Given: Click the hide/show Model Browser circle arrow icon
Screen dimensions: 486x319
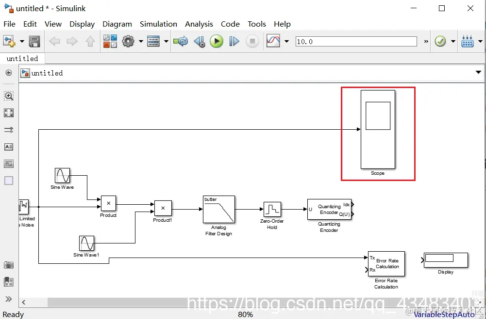Looking at the screenshot, I should 9,73.
